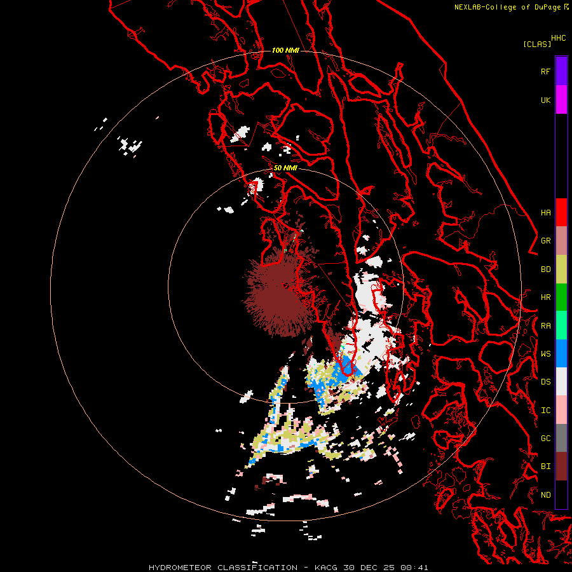Click the HYDROMETEOR CLASSIFICATION caption text
This screenshot has height=572, width=572.
pos(223,568)
